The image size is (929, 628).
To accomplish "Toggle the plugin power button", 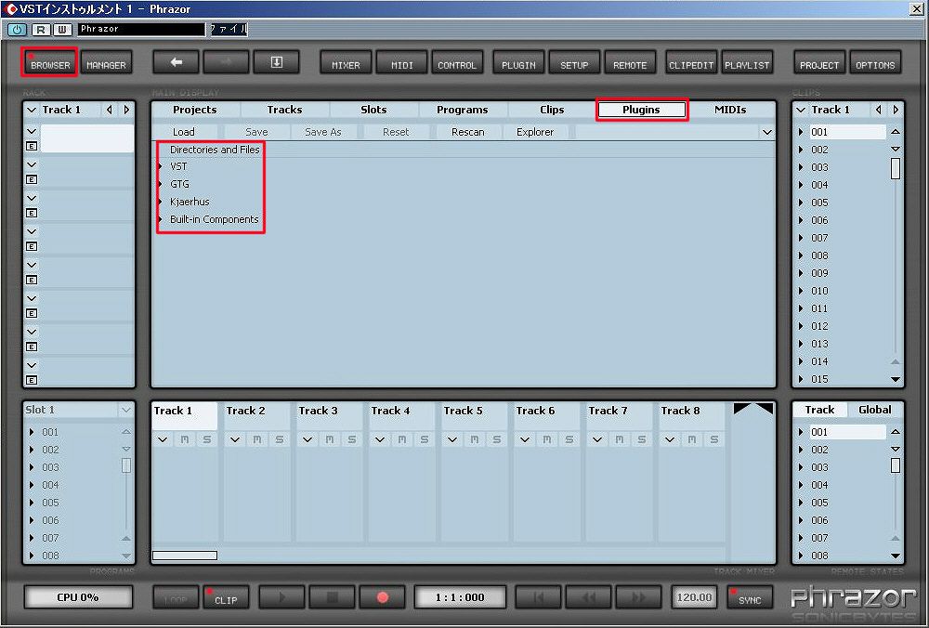I will pyautogui.click(x=17, y=29).
